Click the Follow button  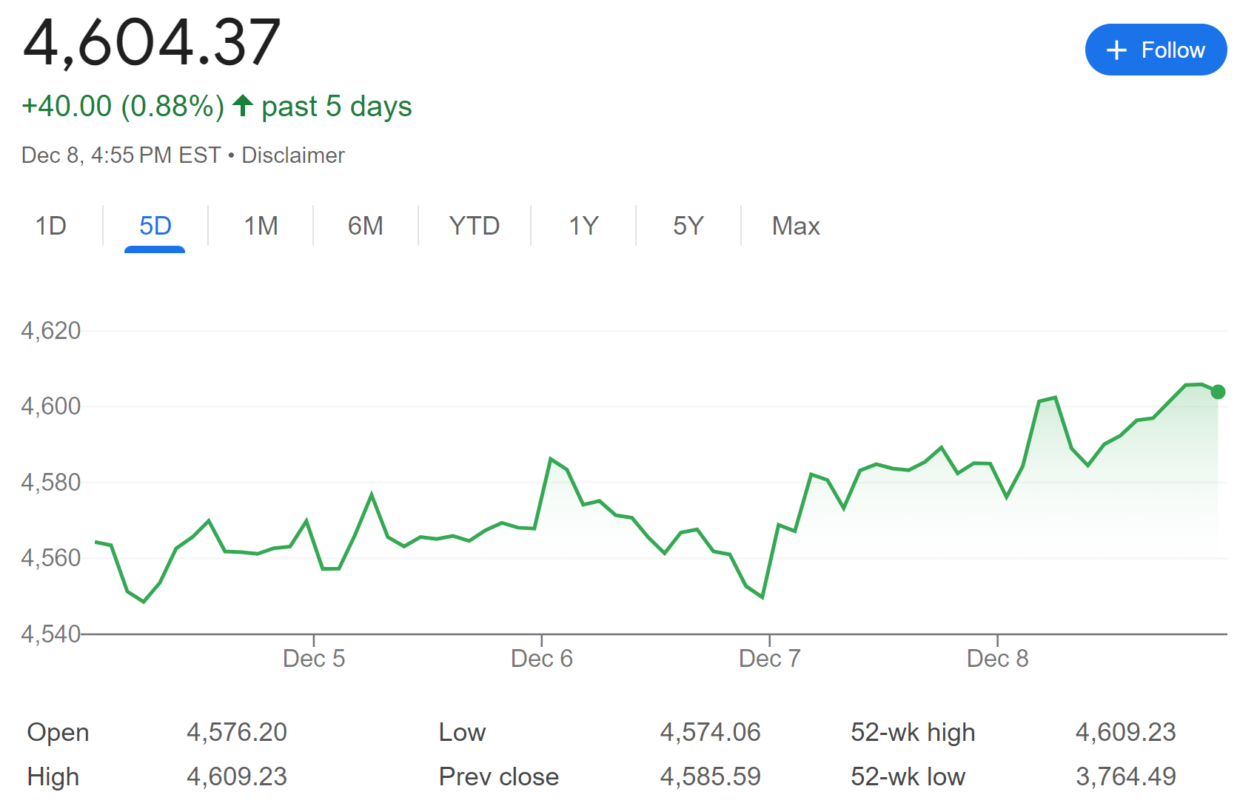[1155, 50]
